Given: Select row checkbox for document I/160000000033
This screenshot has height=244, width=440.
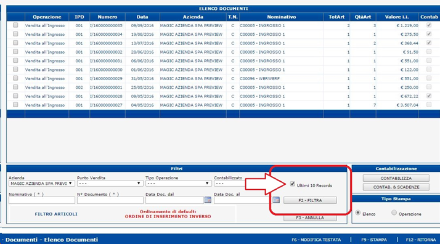Looking at the screenshot, I should pyautogui.click(x=15, y=43).
